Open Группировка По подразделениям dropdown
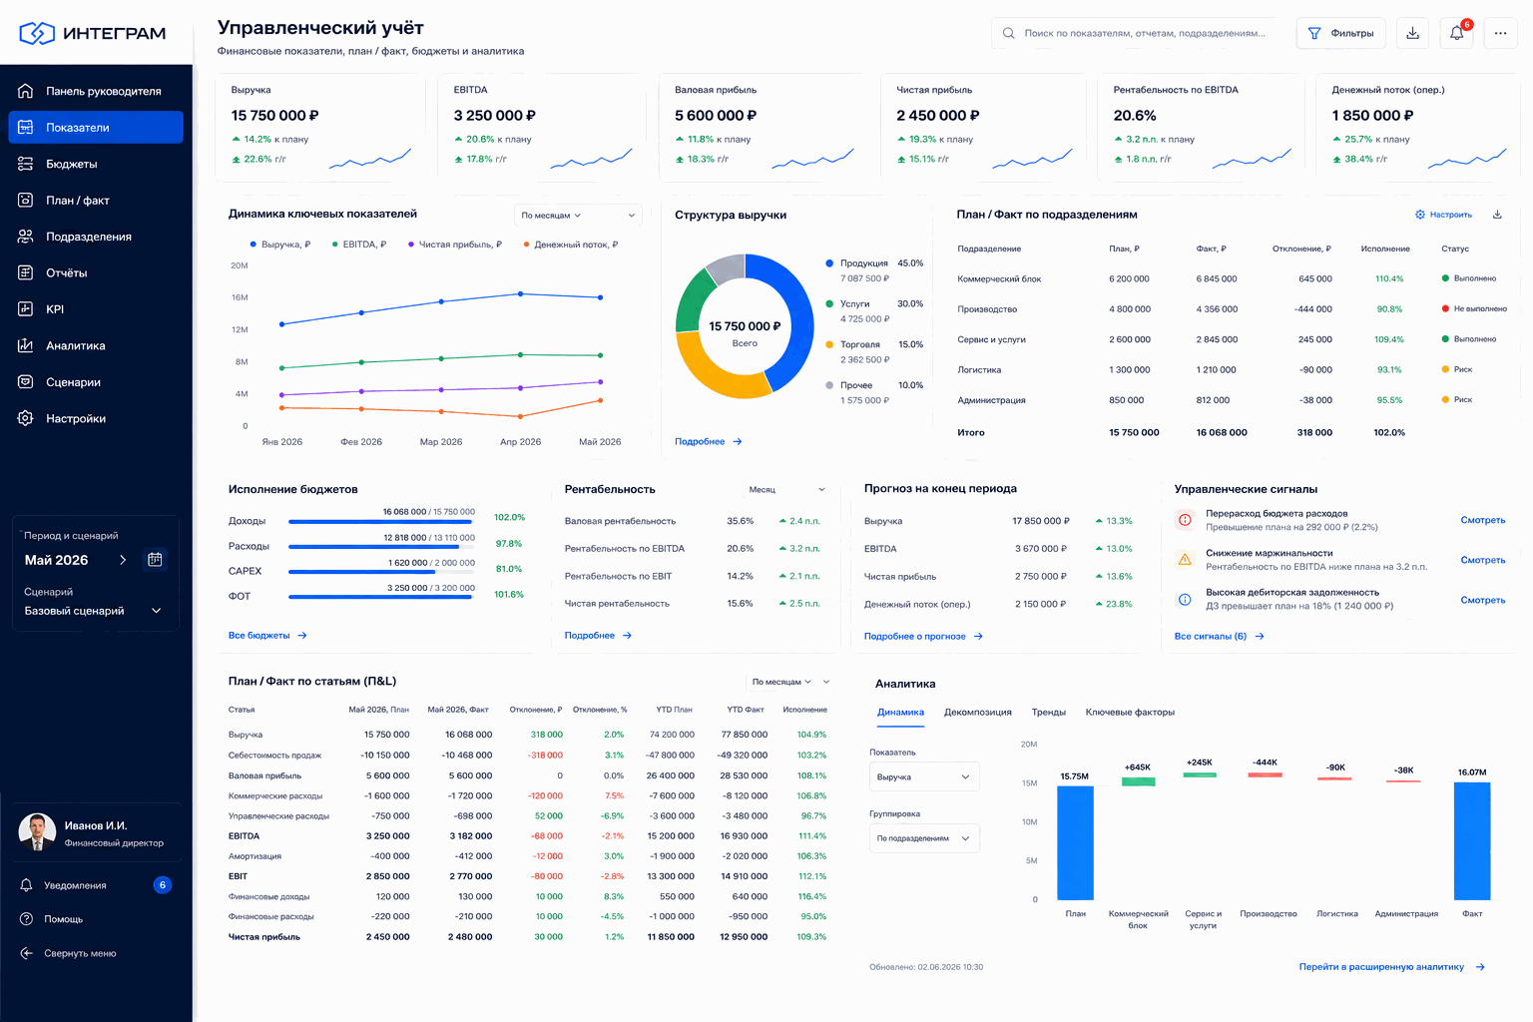Viewport: 1533px width, 1022px height. tap(924, 838)
